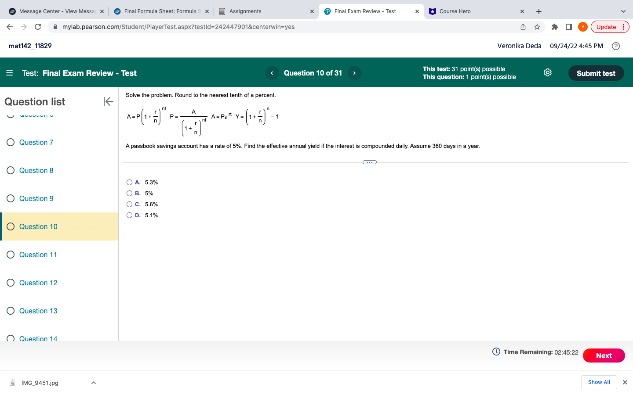
Task: Close the Course Hero tab
Action: [522, 11]
